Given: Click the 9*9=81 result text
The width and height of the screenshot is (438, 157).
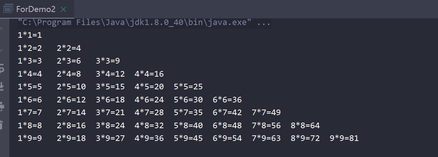Looking at the screenshot, I should tap(344, 138).
